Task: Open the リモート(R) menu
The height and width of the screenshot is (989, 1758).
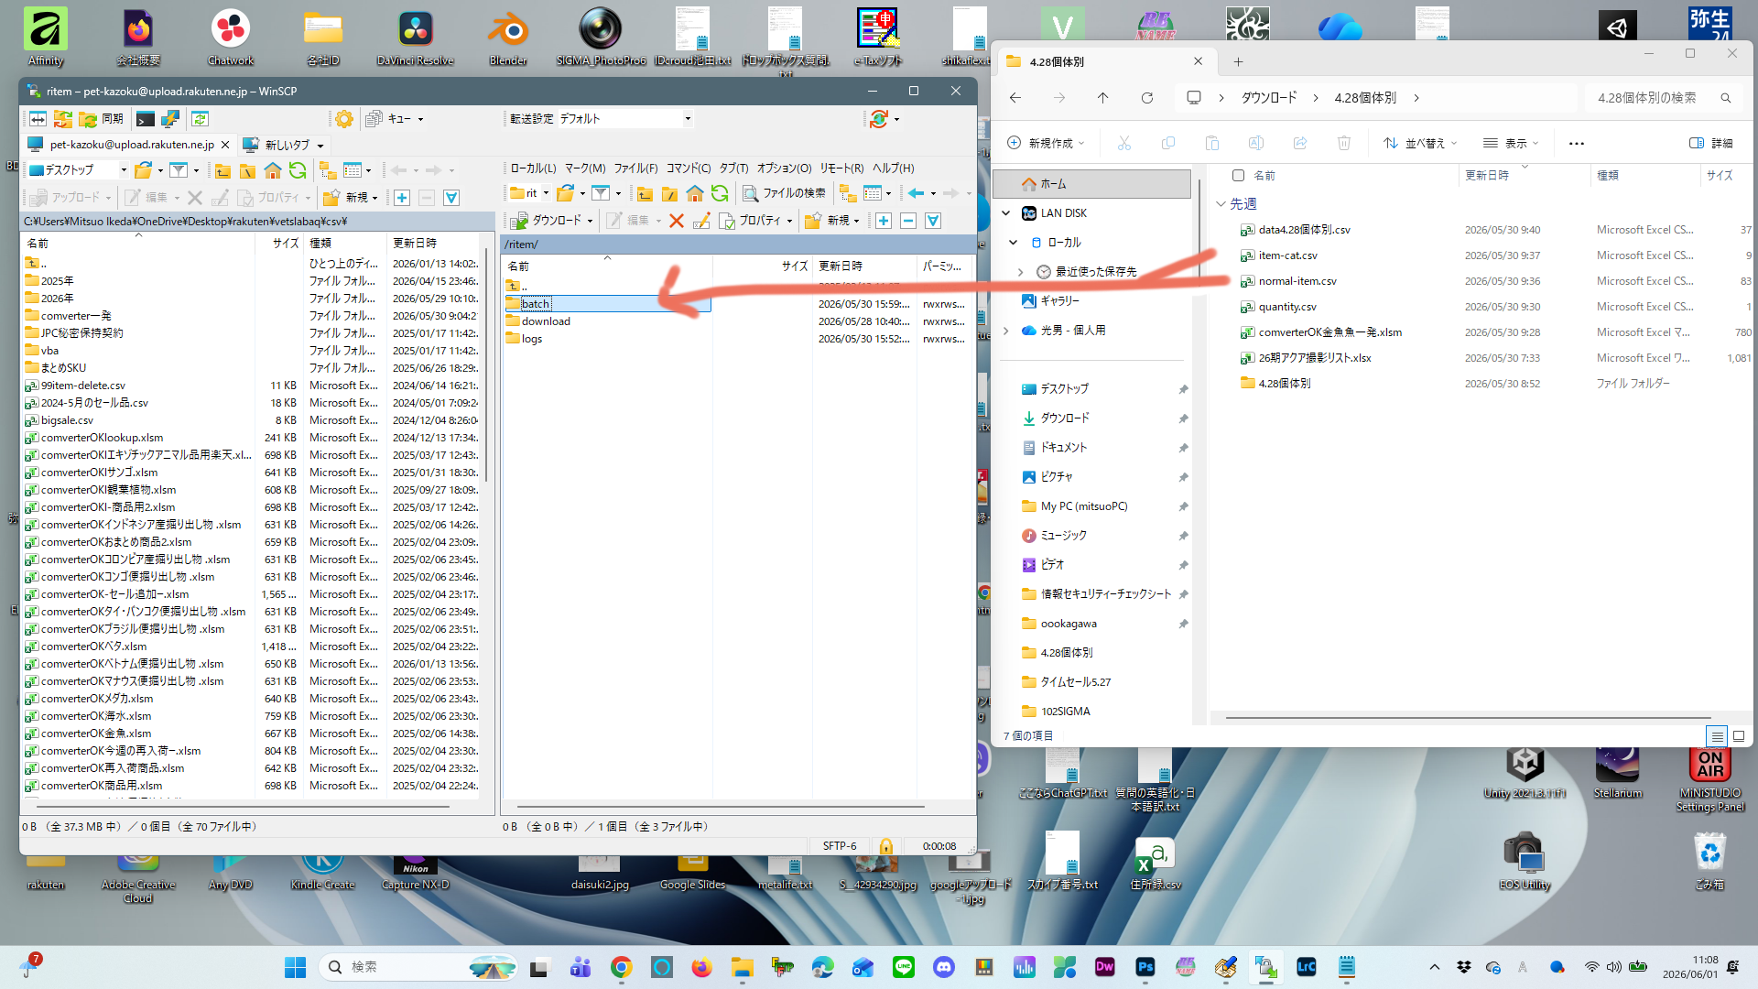Action: pos(841,168)
